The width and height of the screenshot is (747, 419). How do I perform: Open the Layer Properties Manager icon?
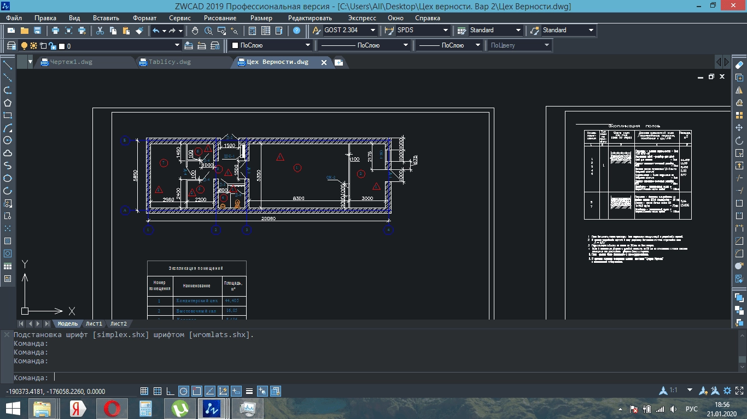12,46
